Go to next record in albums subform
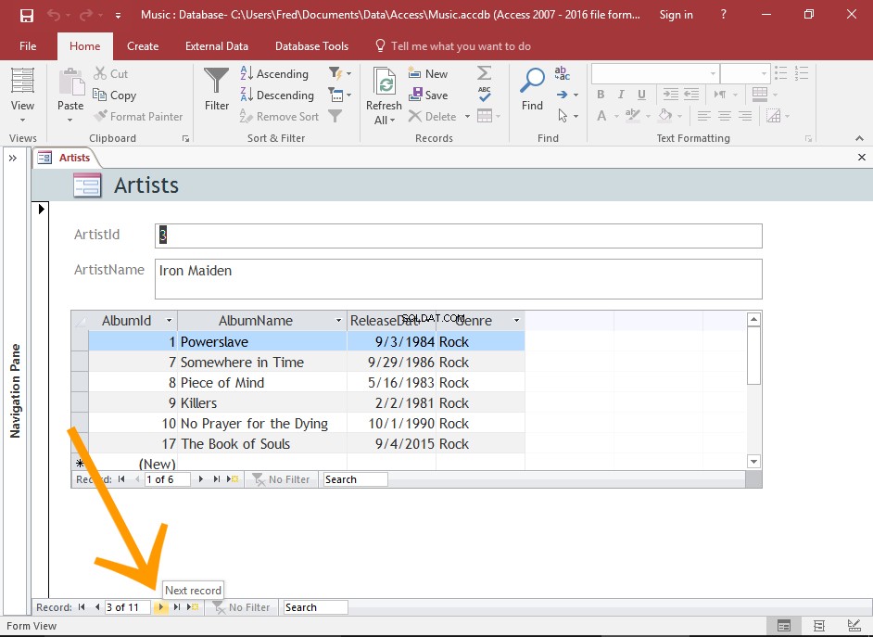Screen dimensions: 873x637 click(201, 479)
